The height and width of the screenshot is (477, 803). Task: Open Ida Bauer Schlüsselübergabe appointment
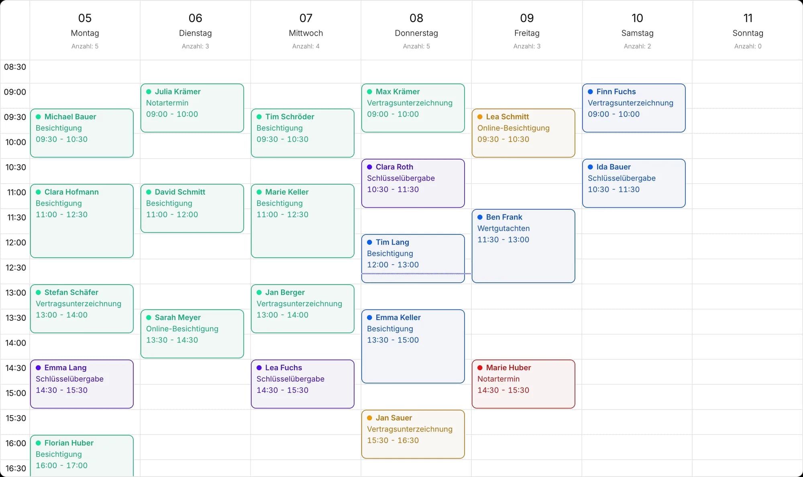(634, 183)
